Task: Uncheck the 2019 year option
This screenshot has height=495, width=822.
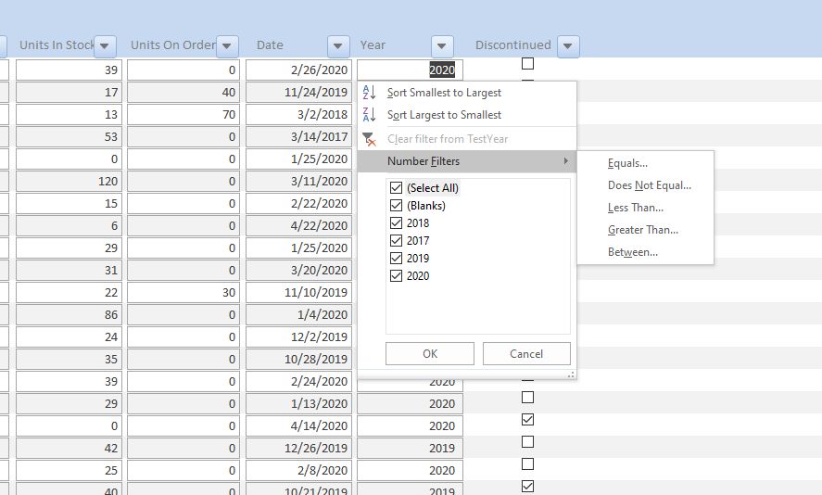Action: coord(397,259)
